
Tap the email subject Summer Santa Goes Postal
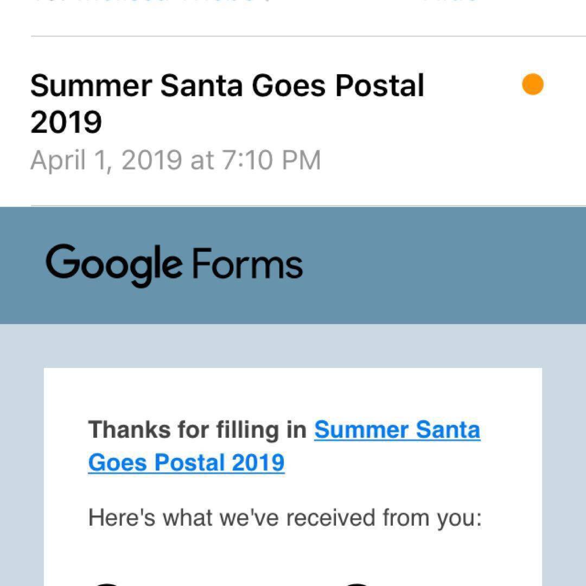pos(227,86)
